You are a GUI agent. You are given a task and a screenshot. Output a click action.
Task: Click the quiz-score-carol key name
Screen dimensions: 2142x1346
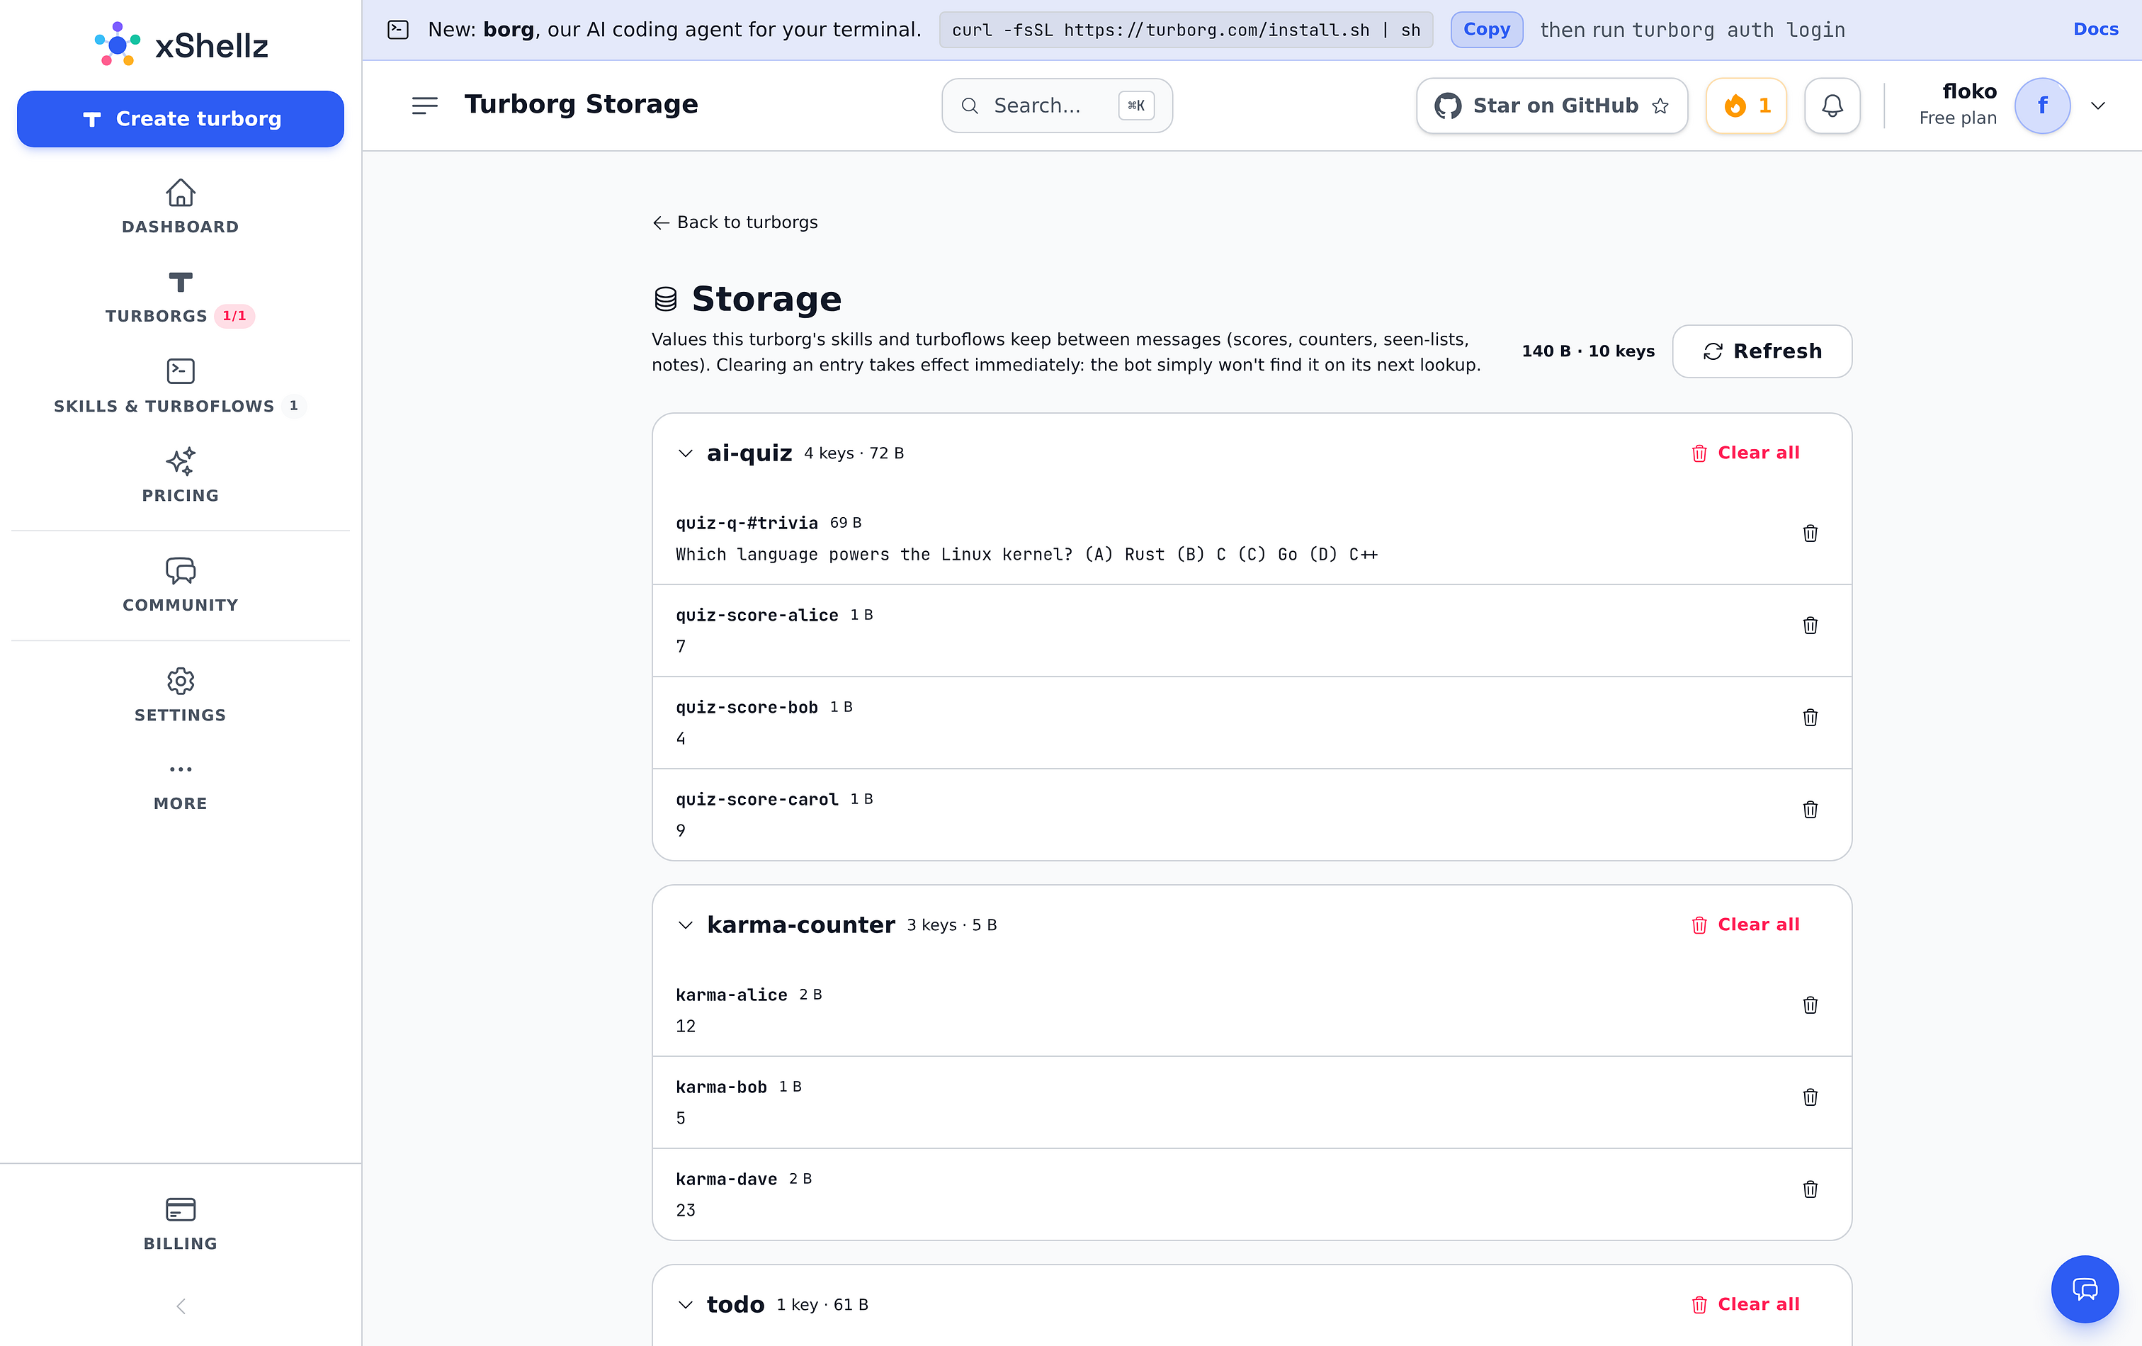757,800
